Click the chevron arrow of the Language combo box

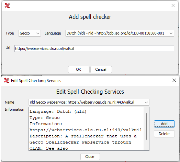171,33
